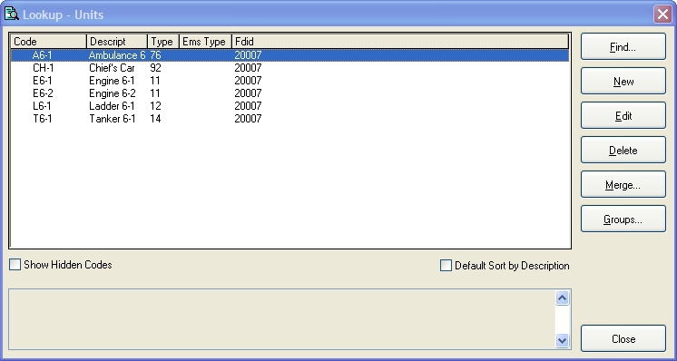Select the E6-2 code row

click(x=289, y=93)
